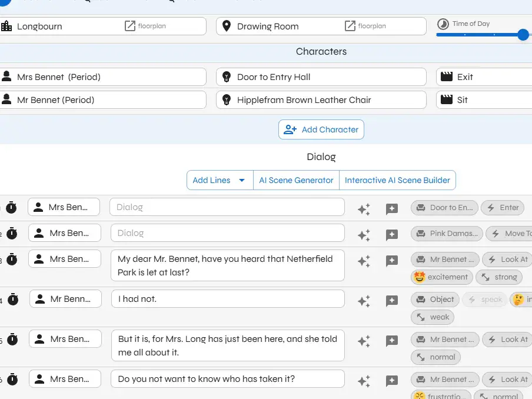This screenshot has height=399, width=532.
Task: Open Mrs Bennet (Period) character selector
Action: tap(103, 77)
